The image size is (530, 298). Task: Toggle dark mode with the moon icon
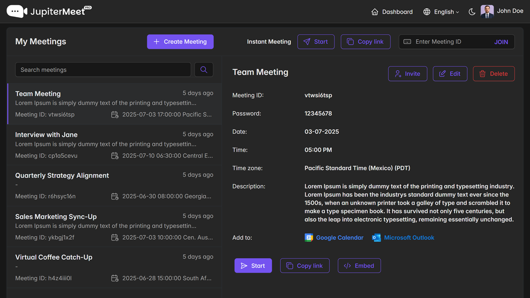[x=472, y=12]
